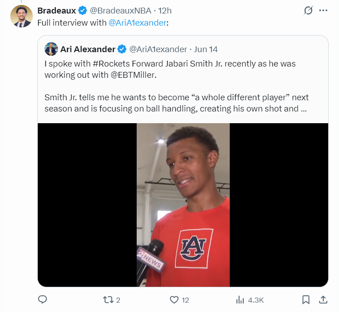The image size is (339, 312).
Task: Open Ari Alexander's small avatar
Action: 51,49
